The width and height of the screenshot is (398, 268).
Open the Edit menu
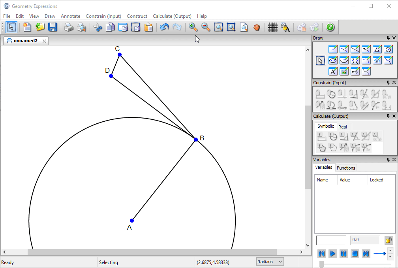point(20,16)
